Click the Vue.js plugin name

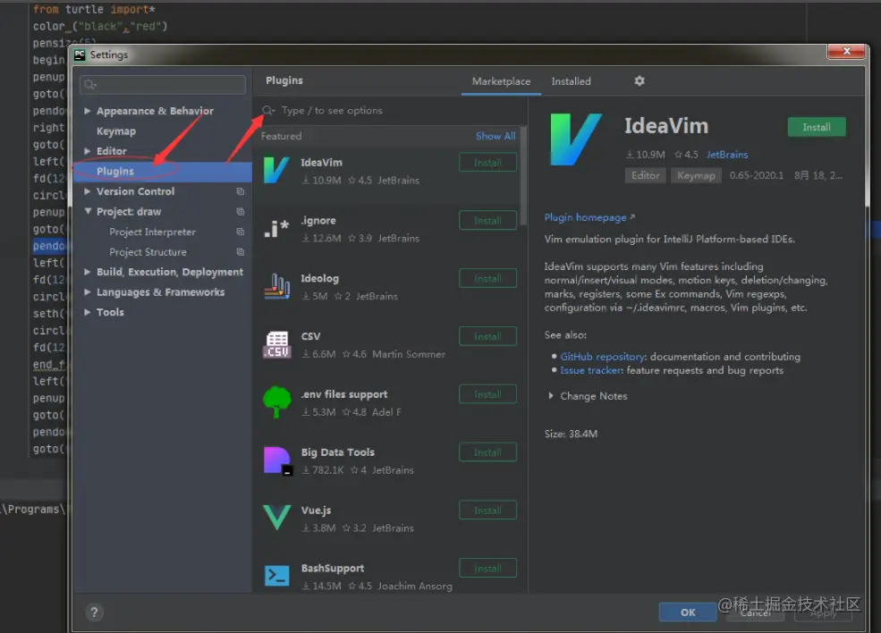coord(316,510)
